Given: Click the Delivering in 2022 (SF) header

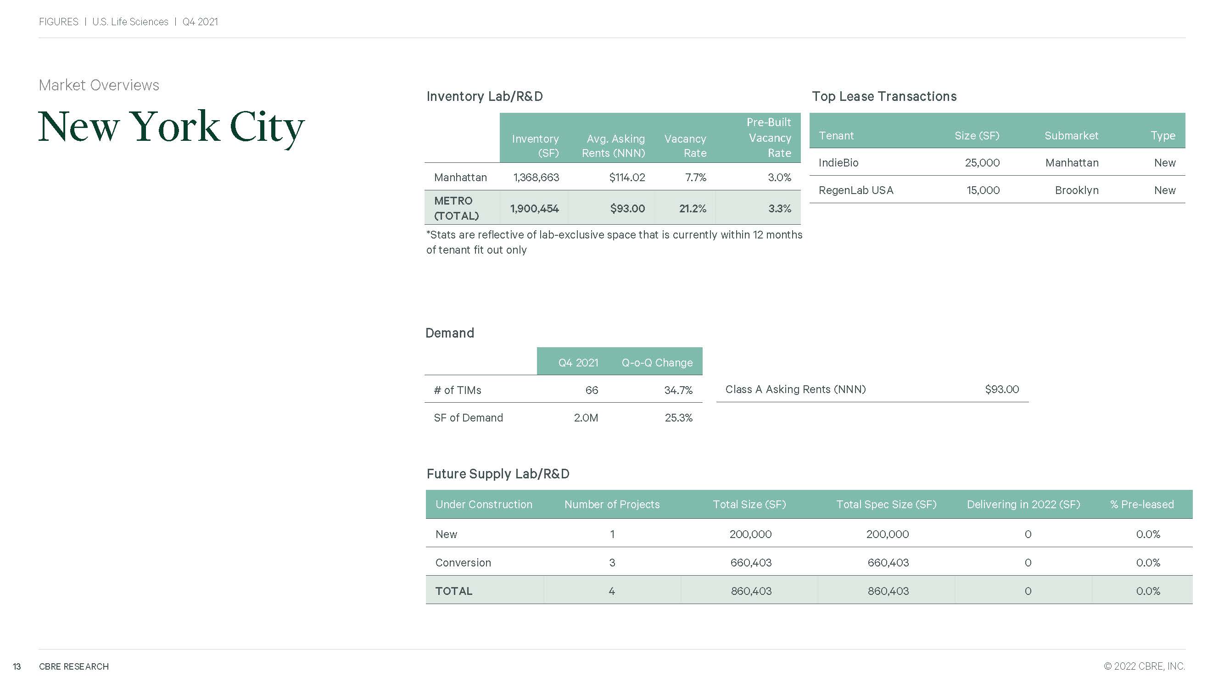Looking at the screenshot, I should 1023,504.
